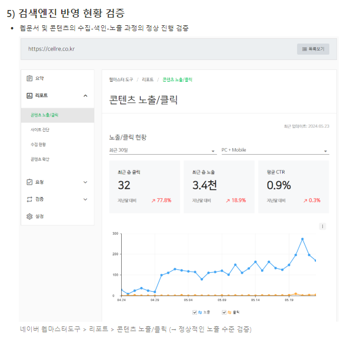Expand the 요청 menu chevron
347x347 pixels.
point(85,182)
